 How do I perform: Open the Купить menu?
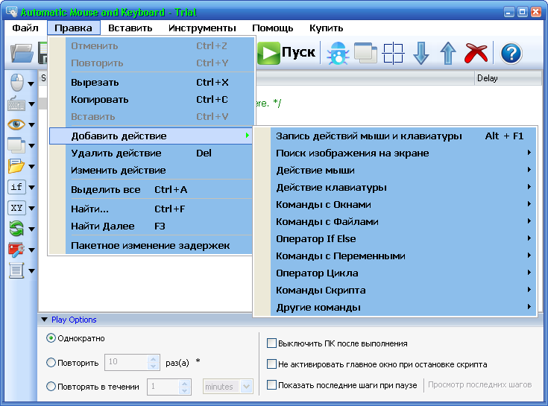point(326,28)
